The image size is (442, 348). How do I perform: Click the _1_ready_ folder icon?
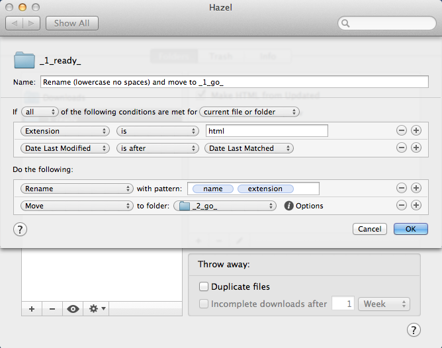pos(24,60)
